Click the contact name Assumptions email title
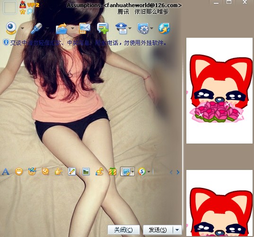 click(124, 5)
